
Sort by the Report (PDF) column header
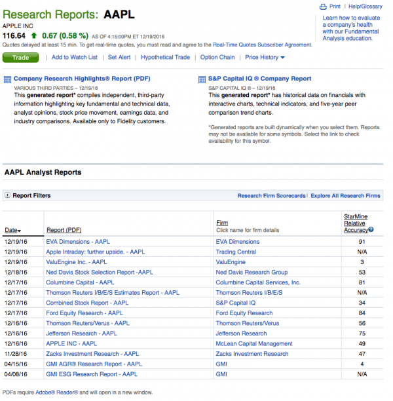click(x=64, y=231)
